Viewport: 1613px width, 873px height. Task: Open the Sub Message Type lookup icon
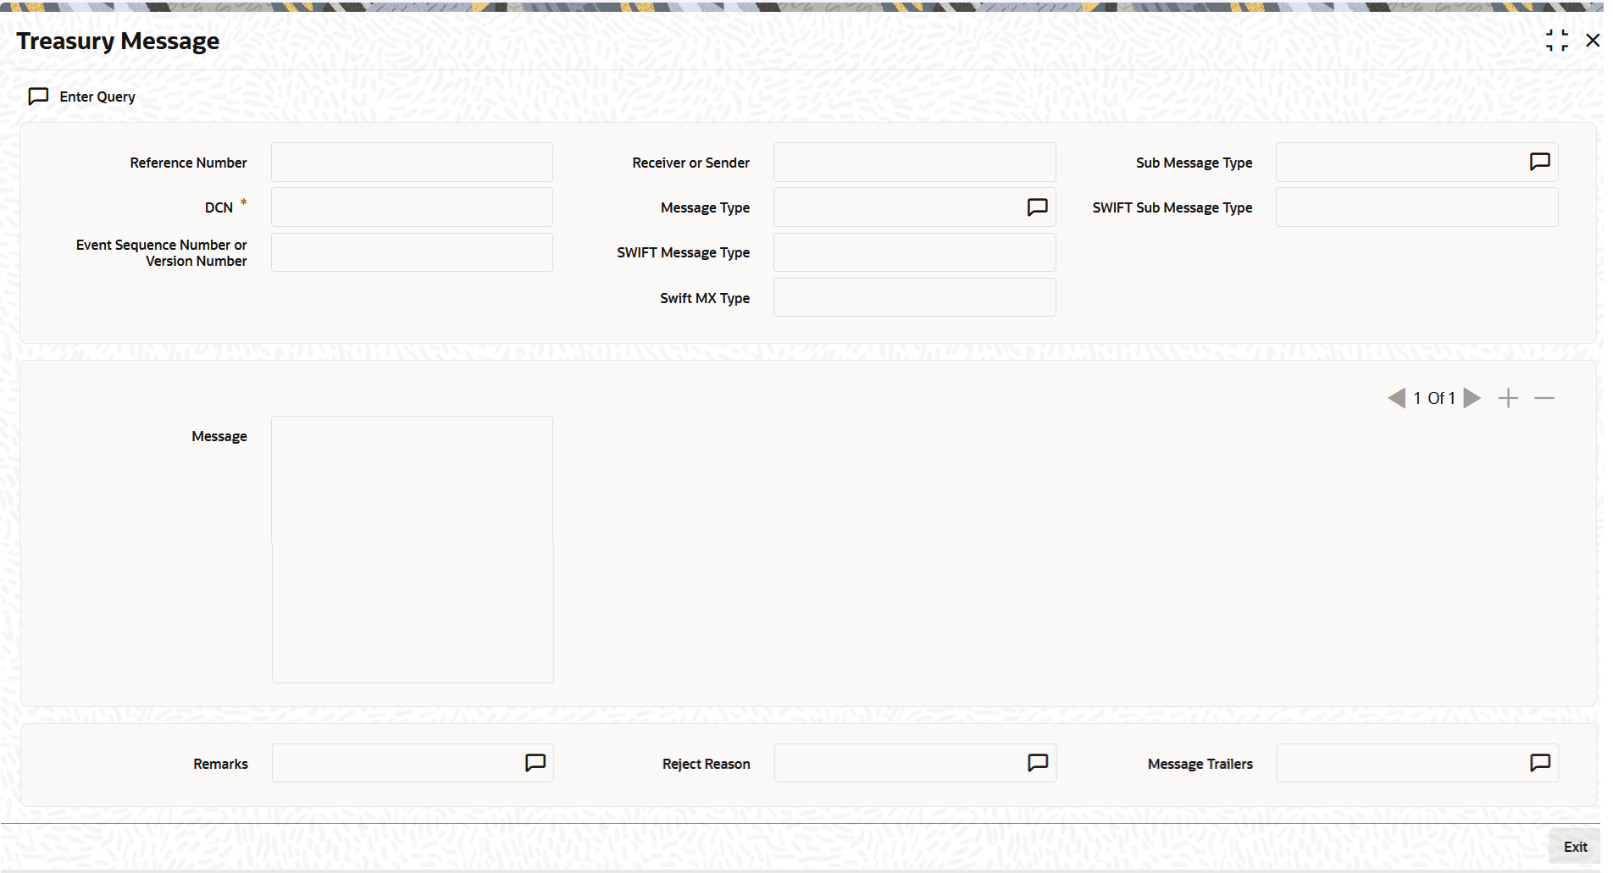(x=1539, y=162)
